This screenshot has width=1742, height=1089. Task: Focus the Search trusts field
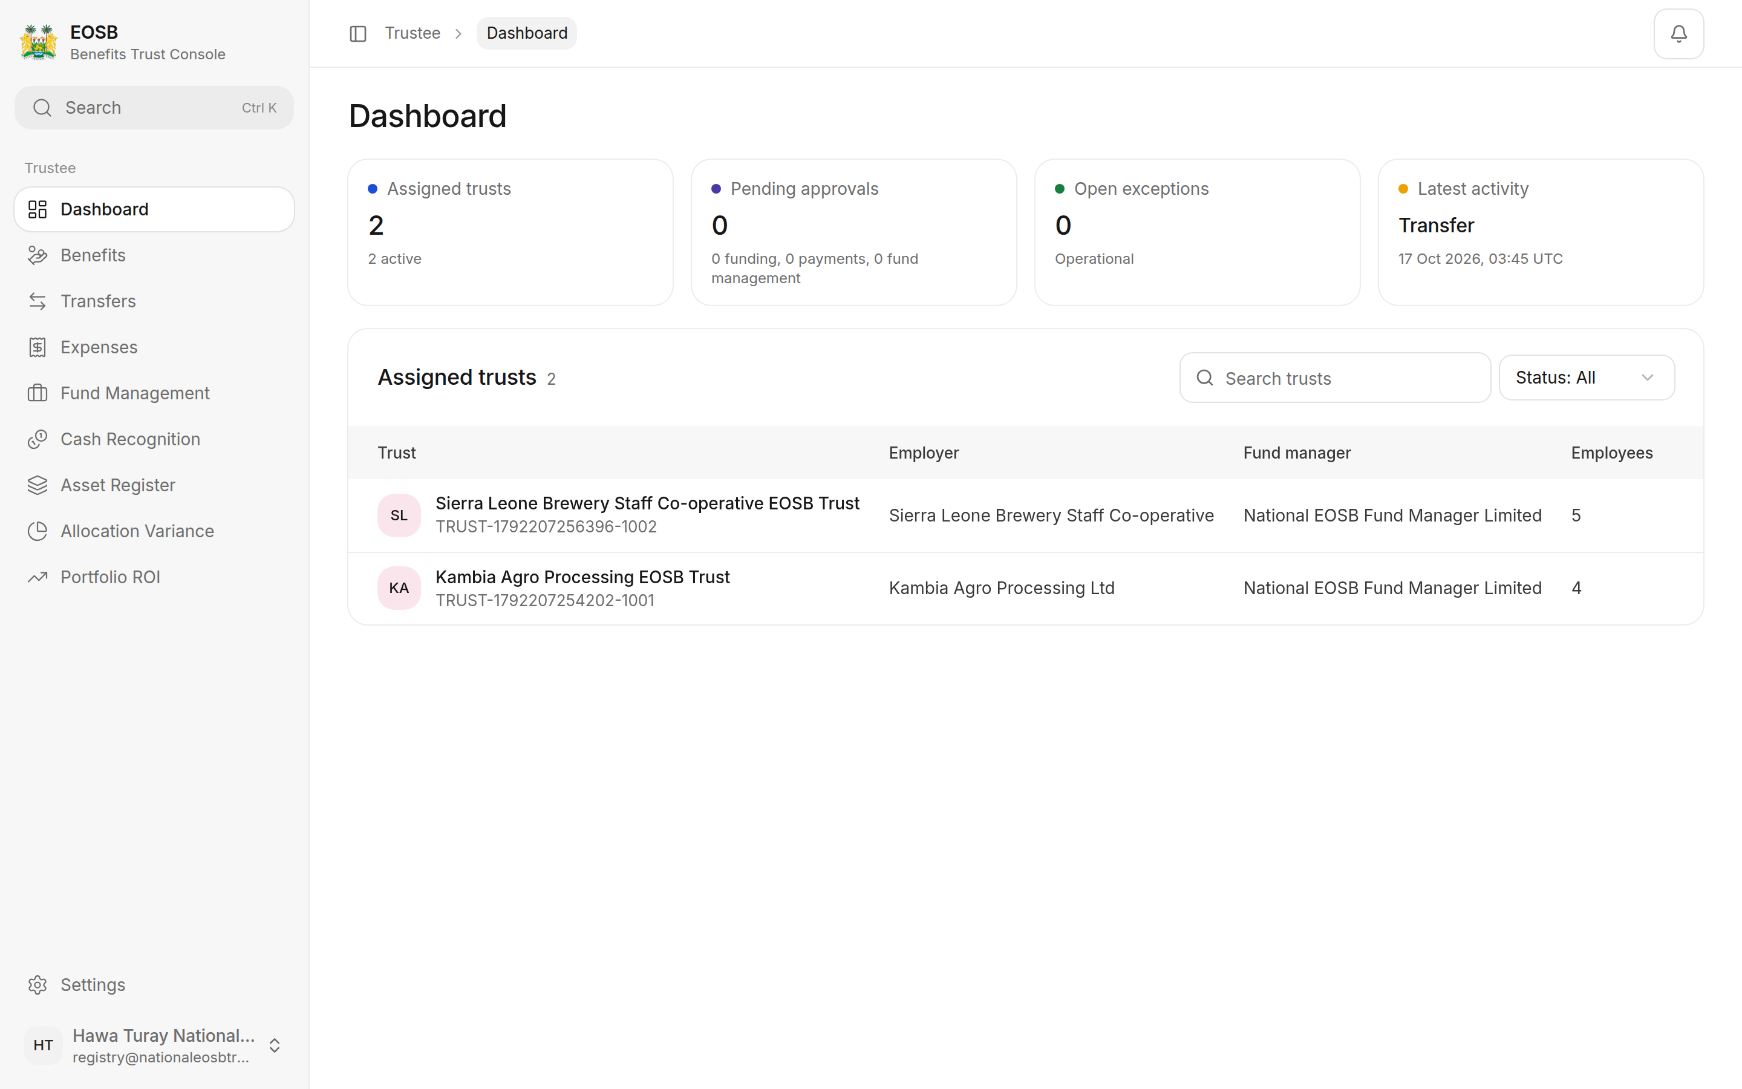point(1334,378)
